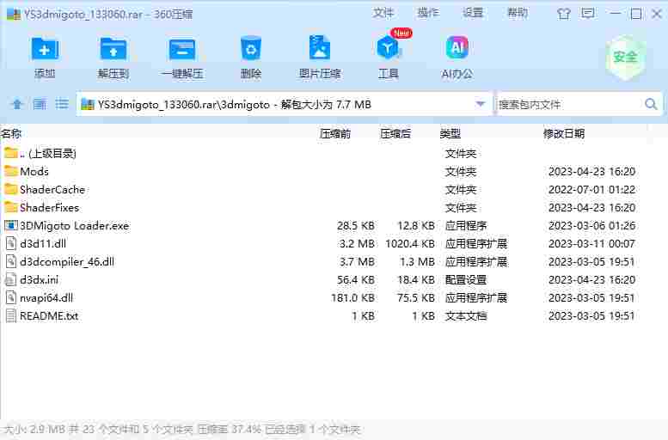Switch to detail list view icon
Viewport: 668px width, 440px height.
[40, 104]
